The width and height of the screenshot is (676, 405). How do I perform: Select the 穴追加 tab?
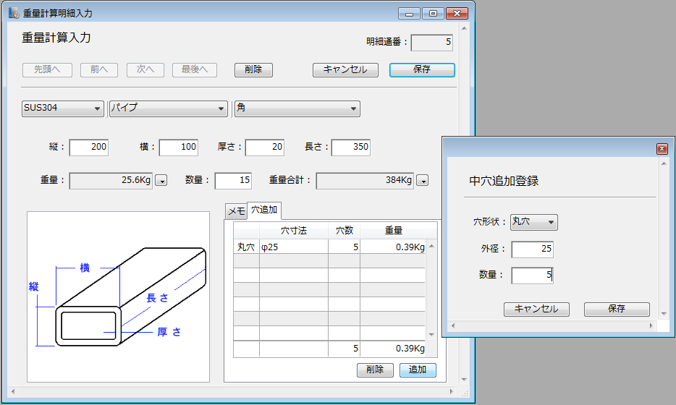click(264, 210)
